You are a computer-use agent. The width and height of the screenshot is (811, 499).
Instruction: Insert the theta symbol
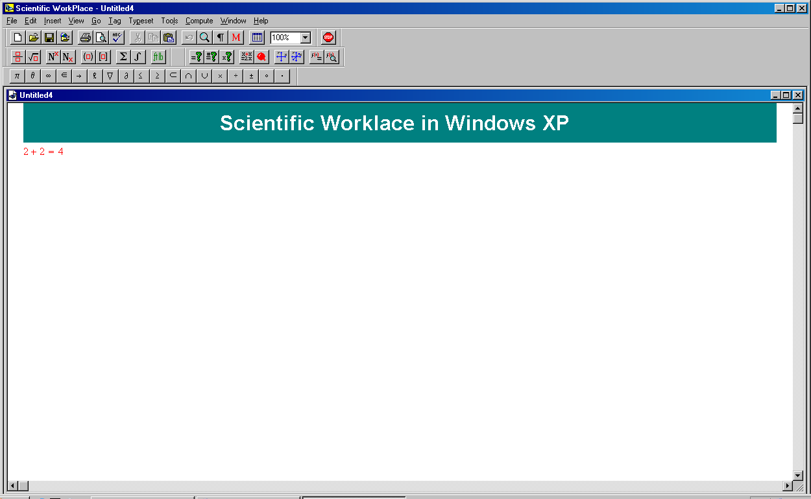point(32,76)
